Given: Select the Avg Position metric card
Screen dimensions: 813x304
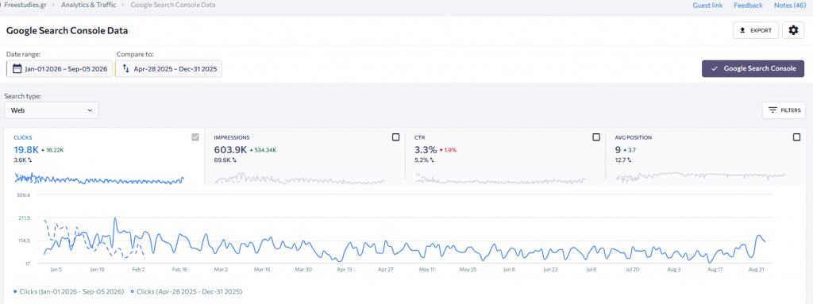Looking at the screenshot, I should pyautogui.click(x=706, y=156).
